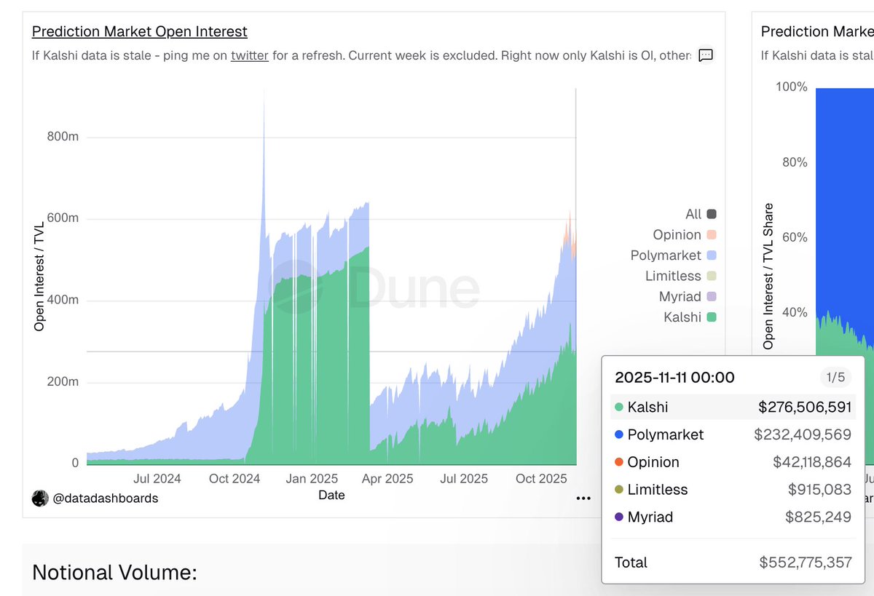This screenshot has width=874, height=596.
Task: Select the Kalshi row in the tooltip
Action: click(x=733, y=407)
